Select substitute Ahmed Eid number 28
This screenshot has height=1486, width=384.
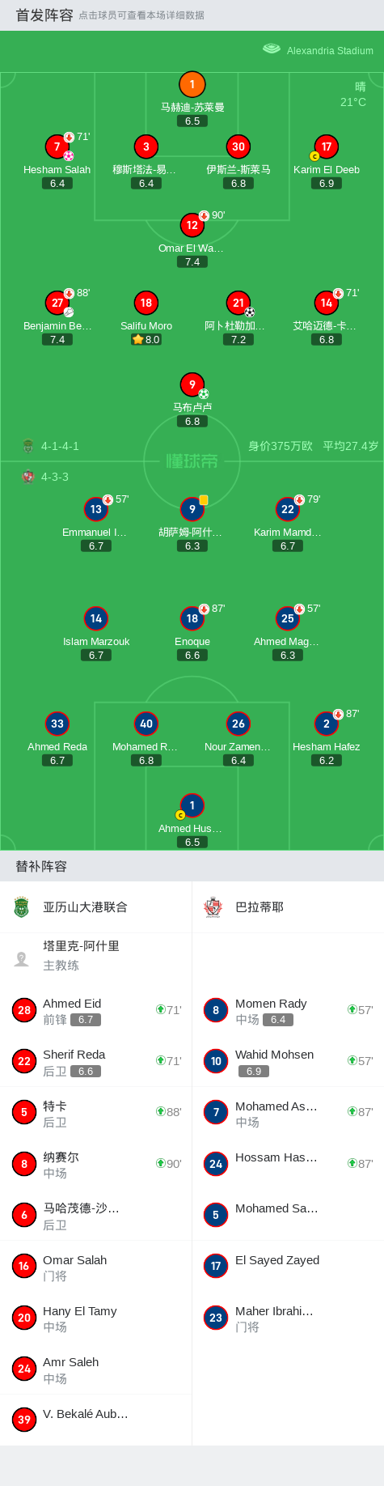click(x=95, y=1010)
